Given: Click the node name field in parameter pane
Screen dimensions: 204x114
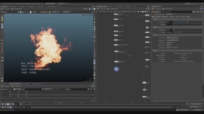Looking at the screenshot, I should point(176,12).
